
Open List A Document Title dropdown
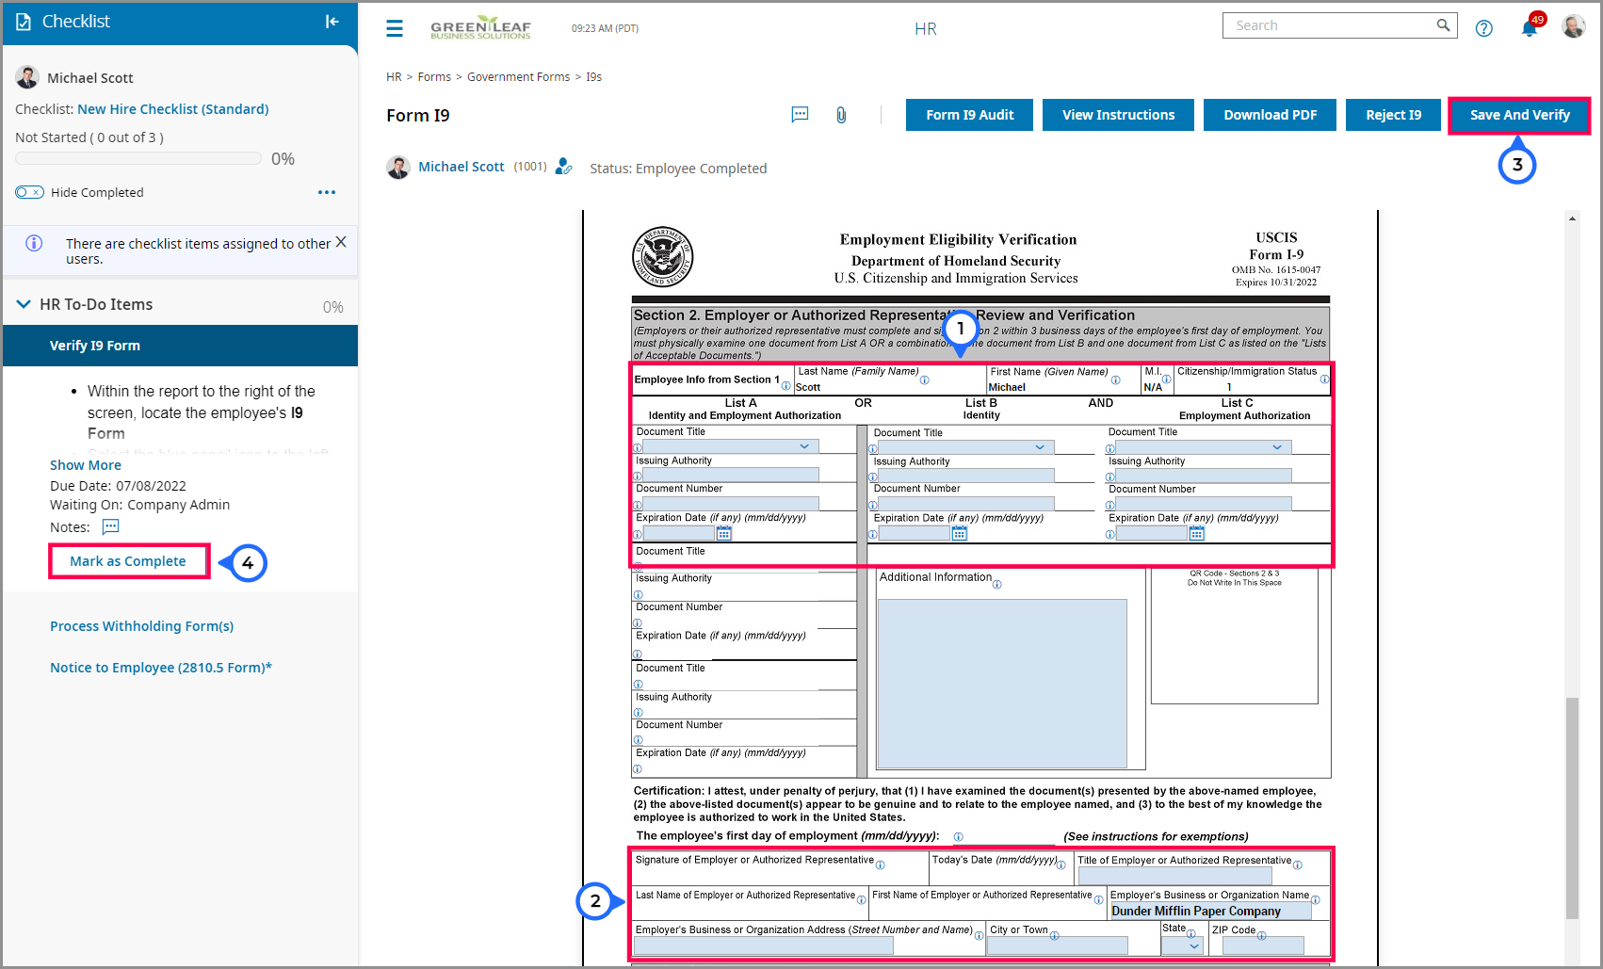(730, 446)
